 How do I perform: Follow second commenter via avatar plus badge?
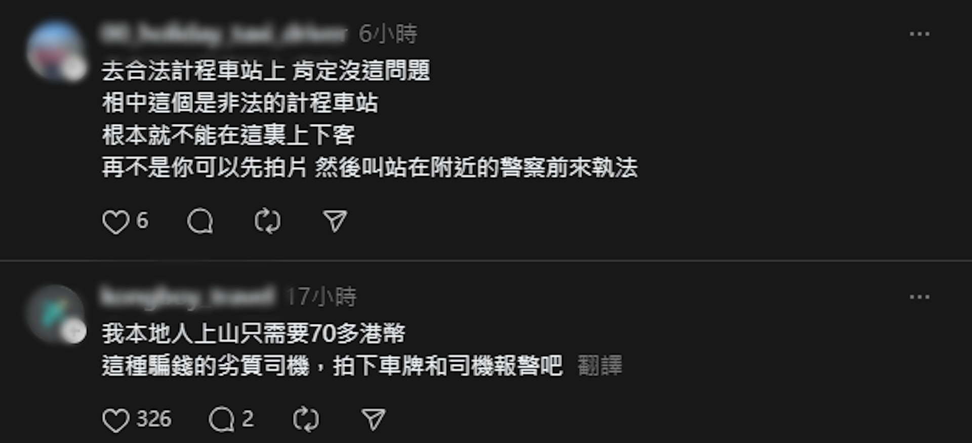[74, 332]
